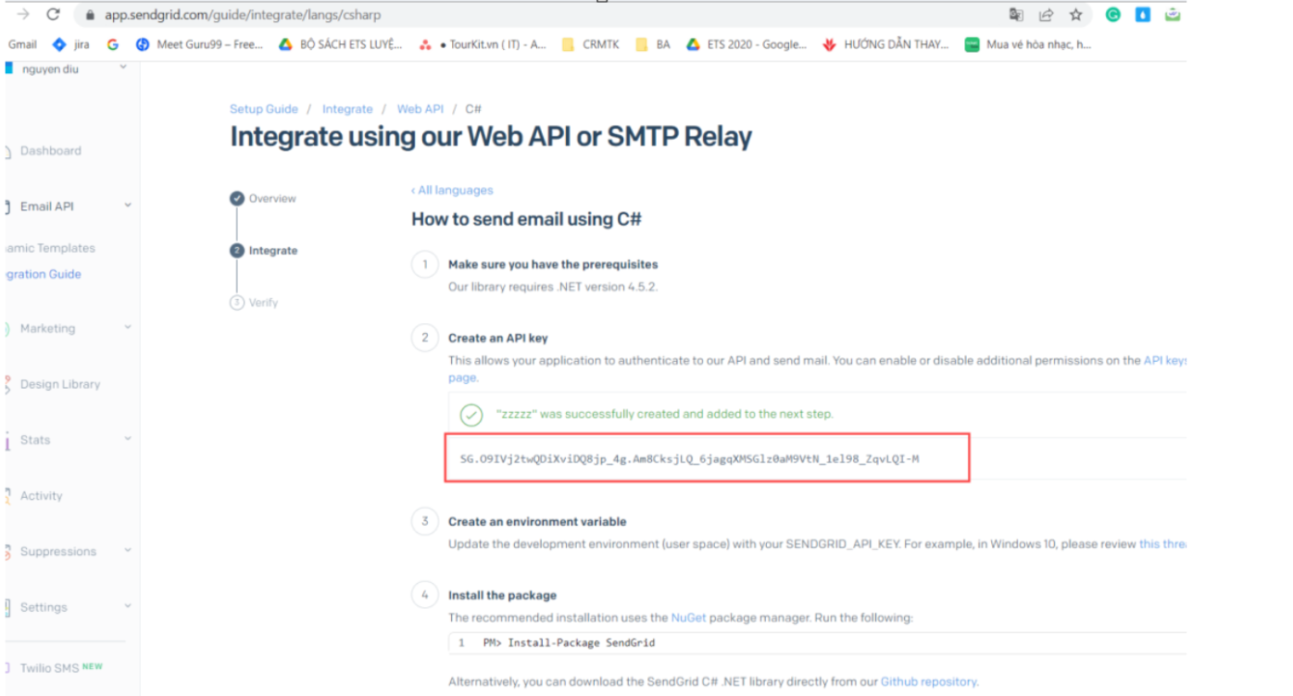1293x696 pixels.
Task: Click the generated API key text
Action: (x=690, y=459)
